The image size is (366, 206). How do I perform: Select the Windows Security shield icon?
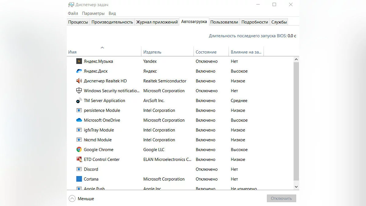[79, 91]
